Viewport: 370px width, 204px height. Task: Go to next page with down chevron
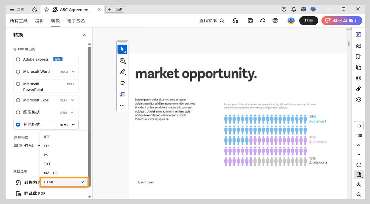(x=359, y=155)
